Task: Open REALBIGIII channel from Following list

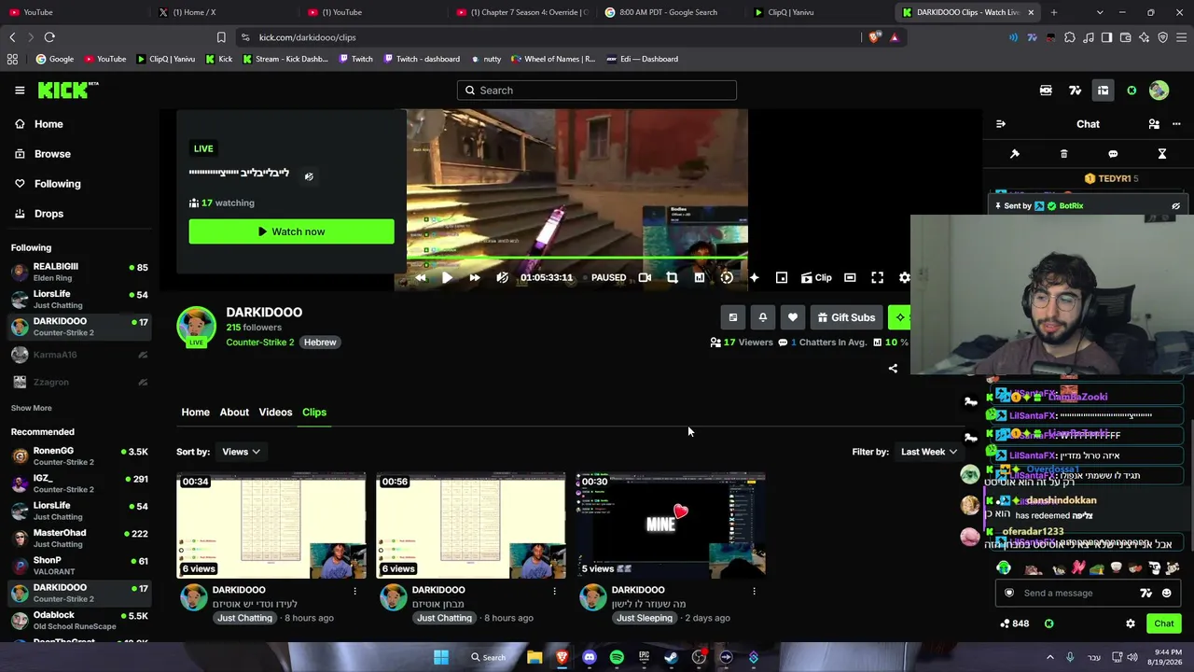Action: point(79,272)
